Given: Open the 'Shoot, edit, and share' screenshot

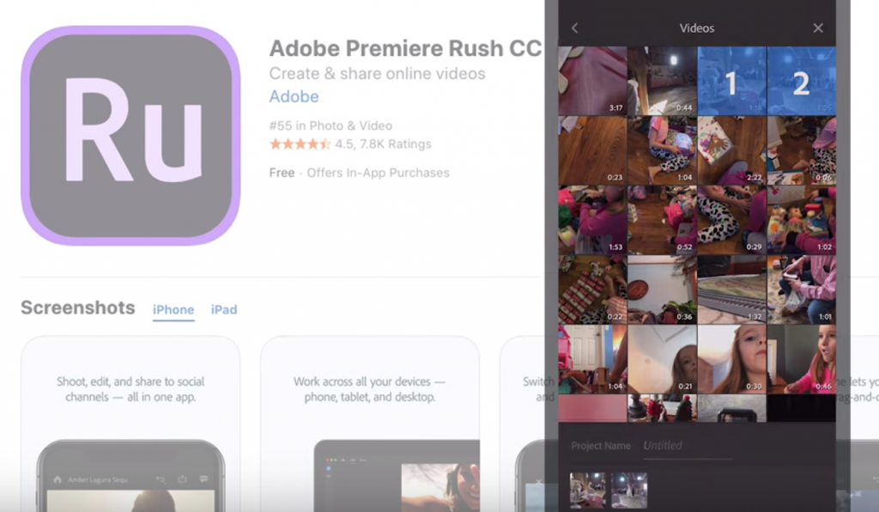Looking at the screenshot, I should pyautogui.click(x=130, y=424).
